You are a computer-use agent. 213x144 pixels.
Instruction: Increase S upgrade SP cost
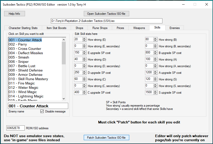pos(155,92)
